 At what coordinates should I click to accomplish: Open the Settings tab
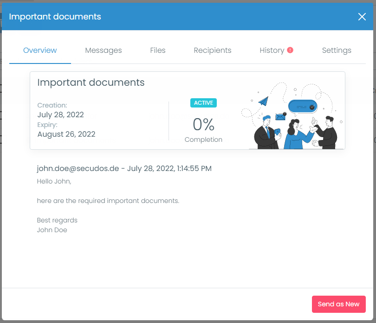click(337, 50)
